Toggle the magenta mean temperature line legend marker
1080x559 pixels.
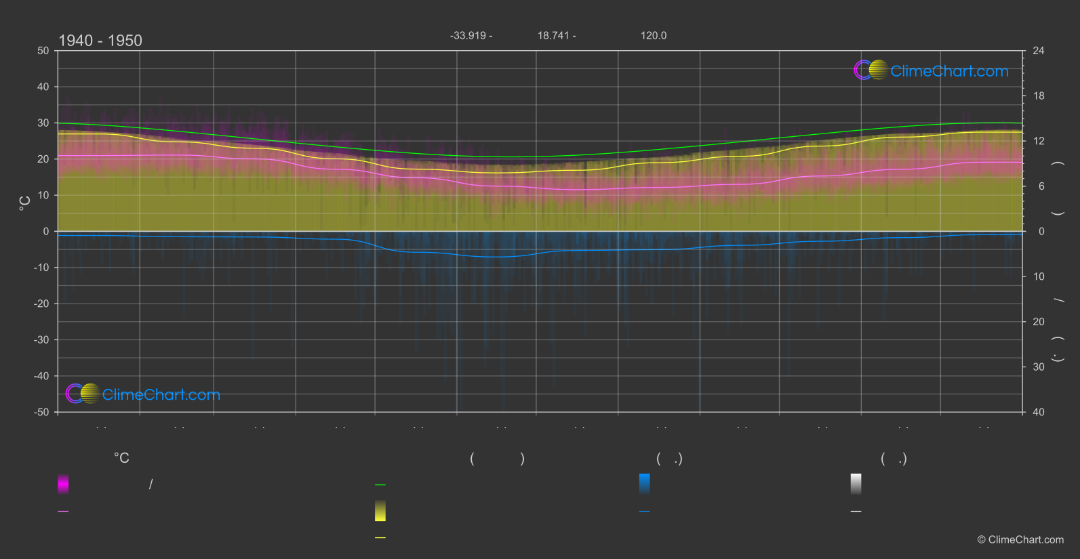tap(63, 511)
